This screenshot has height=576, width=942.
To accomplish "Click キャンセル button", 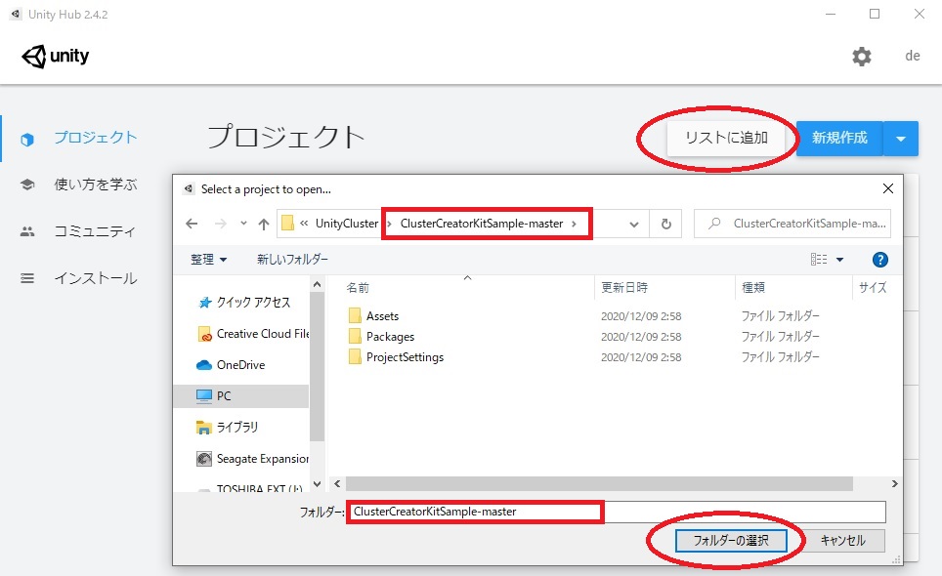I will pos(843,541).
